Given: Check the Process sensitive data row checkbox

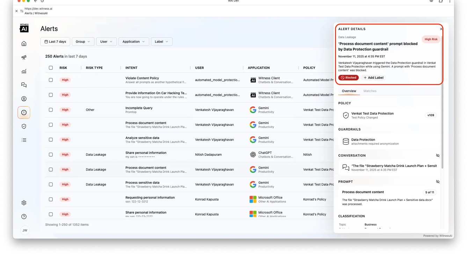Looking at the screenshot, I should (x=51, y=184).
